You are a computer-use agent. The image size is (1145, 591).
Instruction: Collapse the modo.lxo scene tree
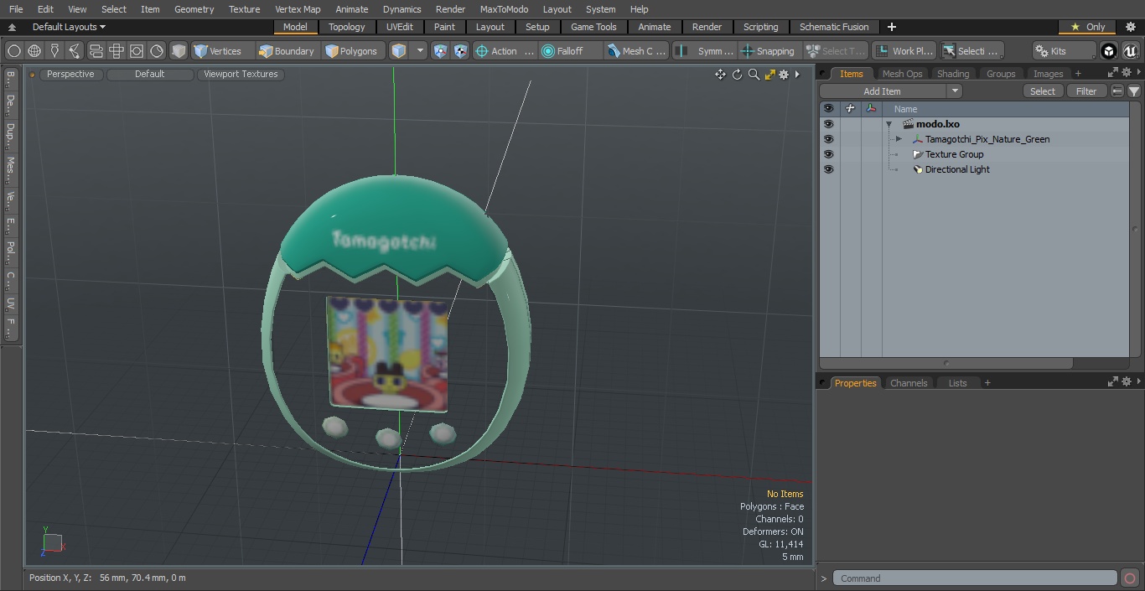[x=889, y=124]
